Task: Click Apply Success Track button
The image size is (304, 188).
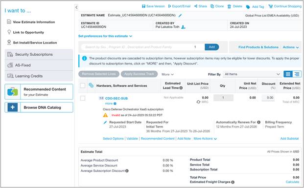Action: click(x=139, y=74)
